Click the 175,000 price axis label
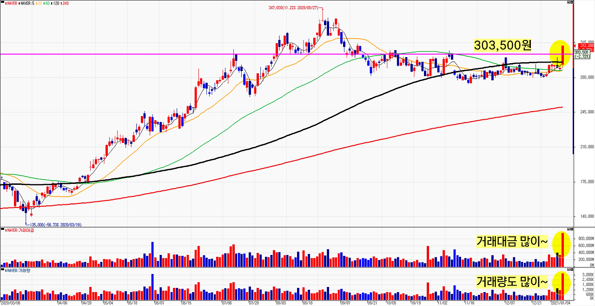Screen dimensions: 595x306 pyautogui.click(x=587, y=182)
